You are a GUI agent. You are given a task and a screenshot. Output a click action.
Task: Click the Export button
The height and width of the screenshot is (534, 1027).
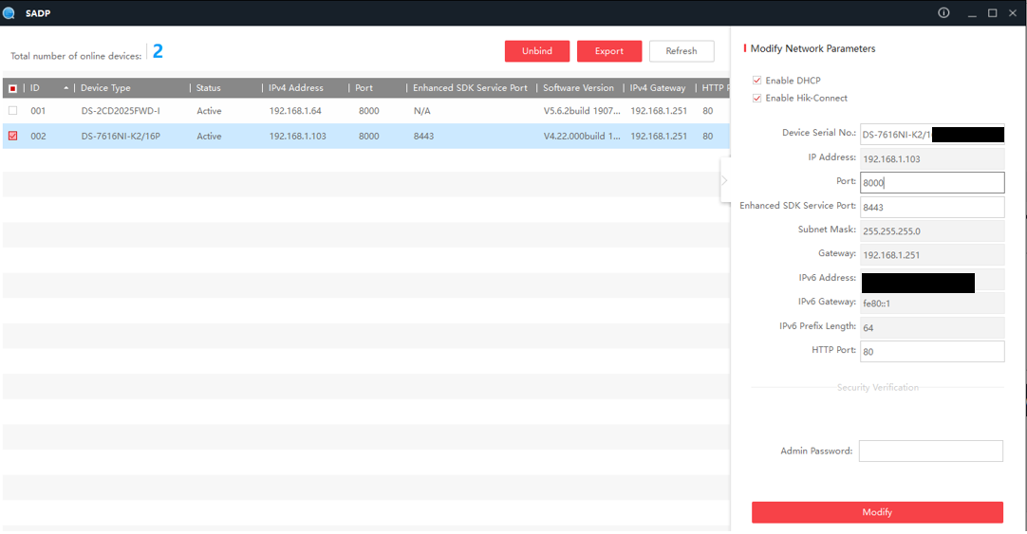click(x=608, y=51)
